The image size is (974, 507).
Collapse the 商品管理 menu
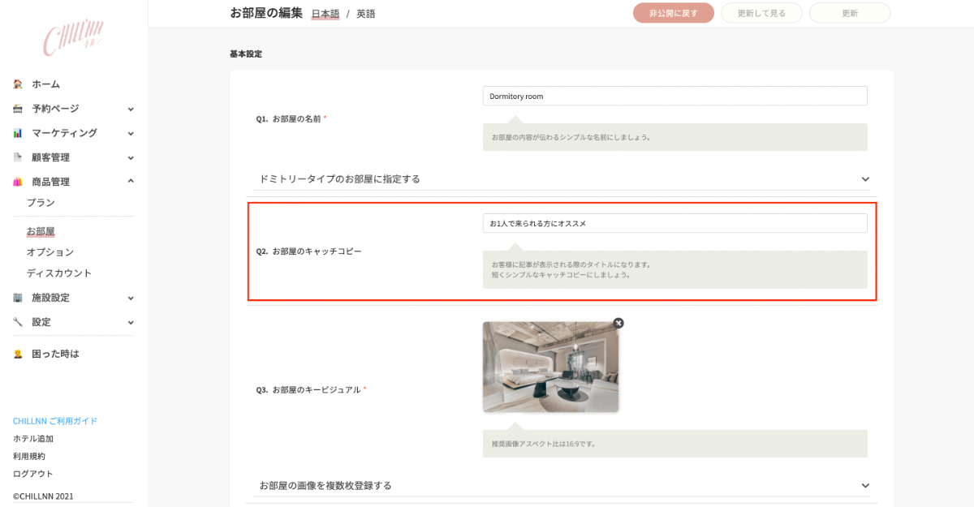coord(131,182)
